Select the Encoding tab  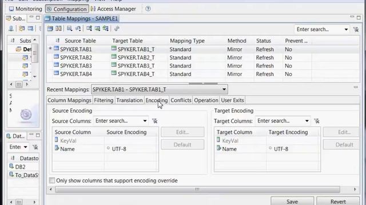[157, 100]
